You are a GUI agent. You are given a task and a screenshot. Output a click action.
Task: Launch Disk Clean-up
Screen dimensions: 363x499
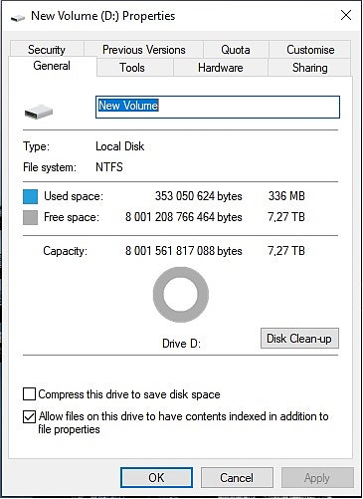[x=299, y=339]
